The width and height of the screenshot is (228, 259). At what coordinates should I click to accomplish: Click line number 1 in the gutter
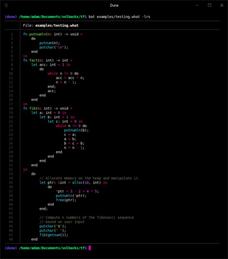tap(12, 34)
